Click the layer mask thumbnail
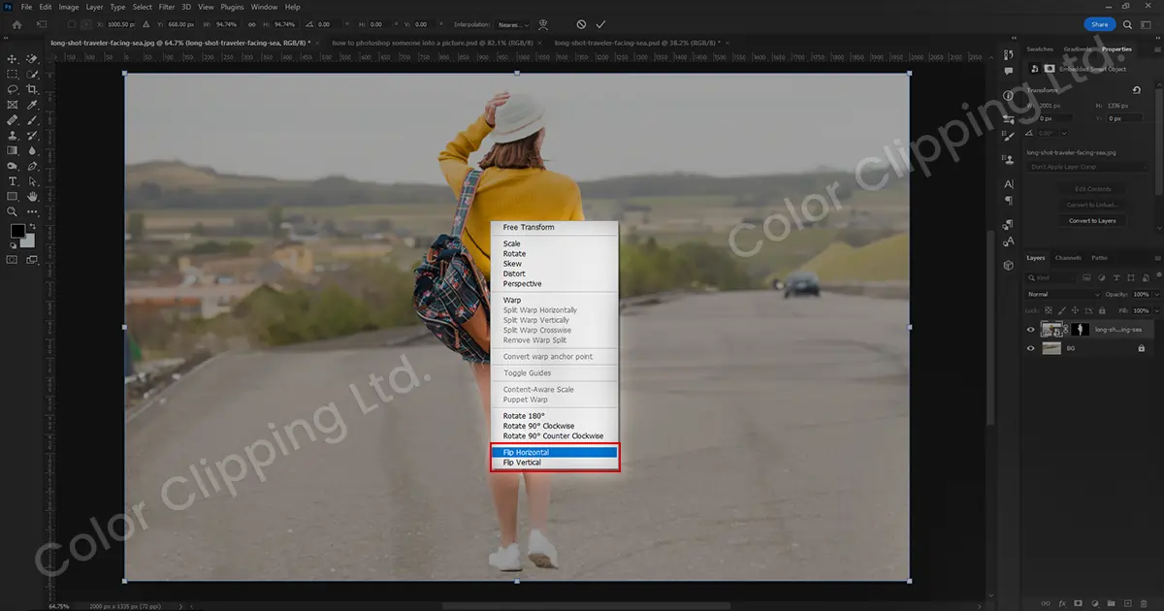Viewport: 1164px width, 611px height. click(1080, 330)
